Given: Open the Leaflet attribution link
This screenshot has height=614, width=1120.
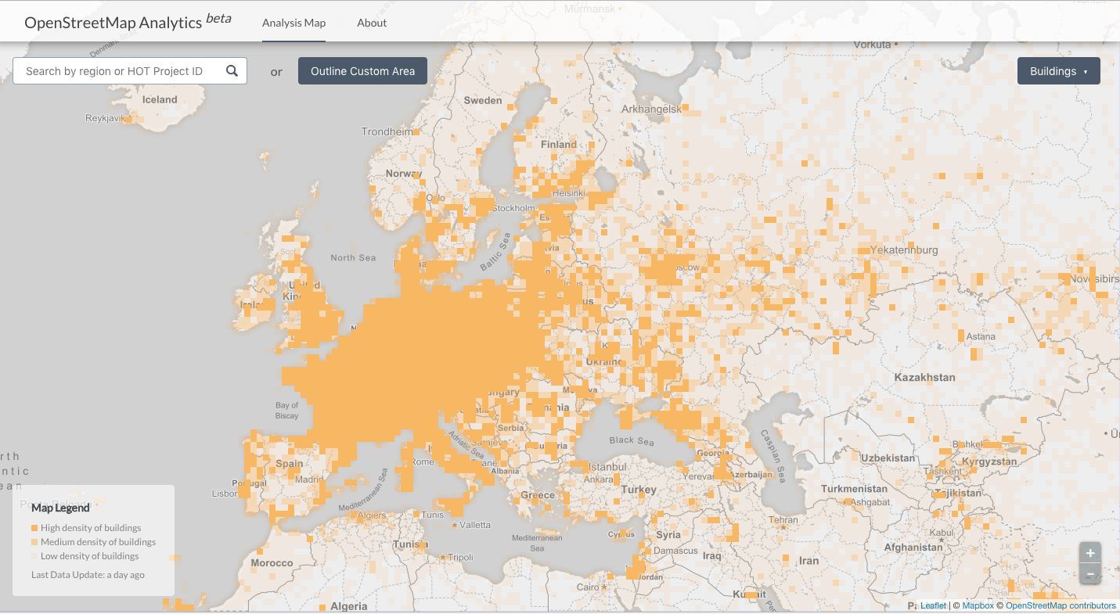Looking at the screenshot, I should [933, 605].
